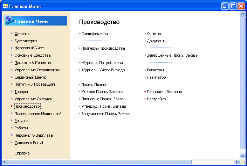
Task: Open Модели Произ. Заказов
Action: click(x=102, y=92)
